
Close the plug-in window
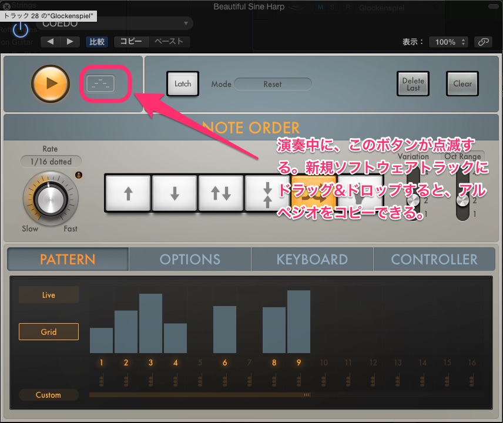6,6
